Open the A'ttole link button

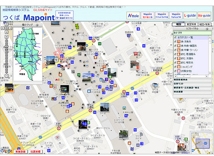133,16
